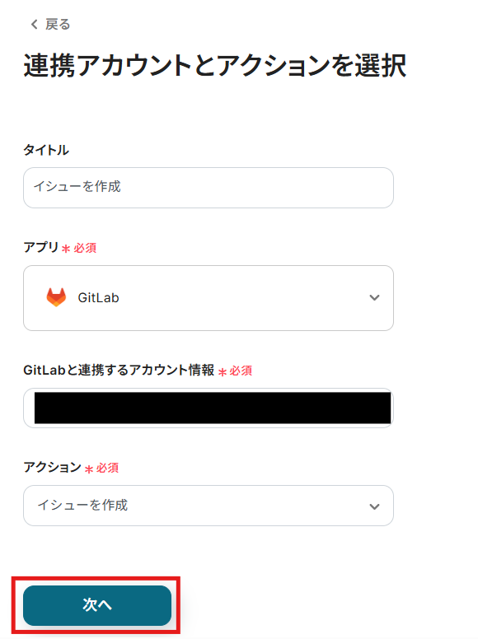Proceed with the 次へ button
Screen dimensions: 478x639
pyautogui.click(x=97, y=605)
